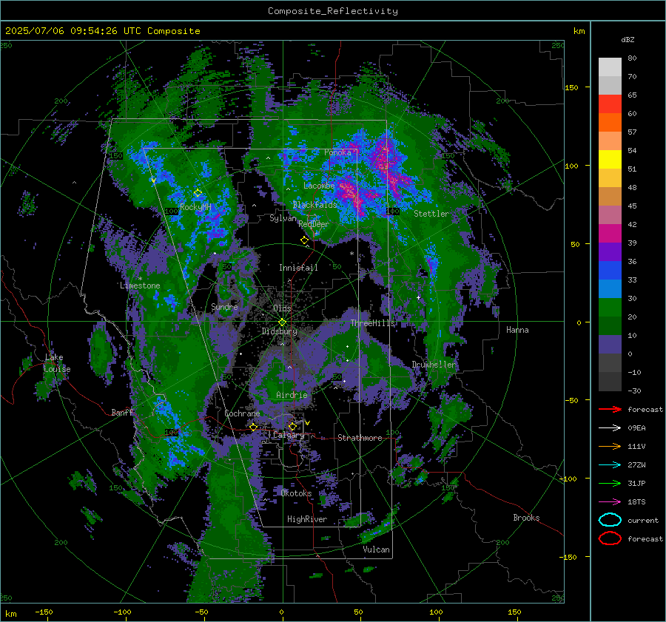Pick the blue 33-36 dBZ swatch
The image size is (666, 622).
click(610, 270)
